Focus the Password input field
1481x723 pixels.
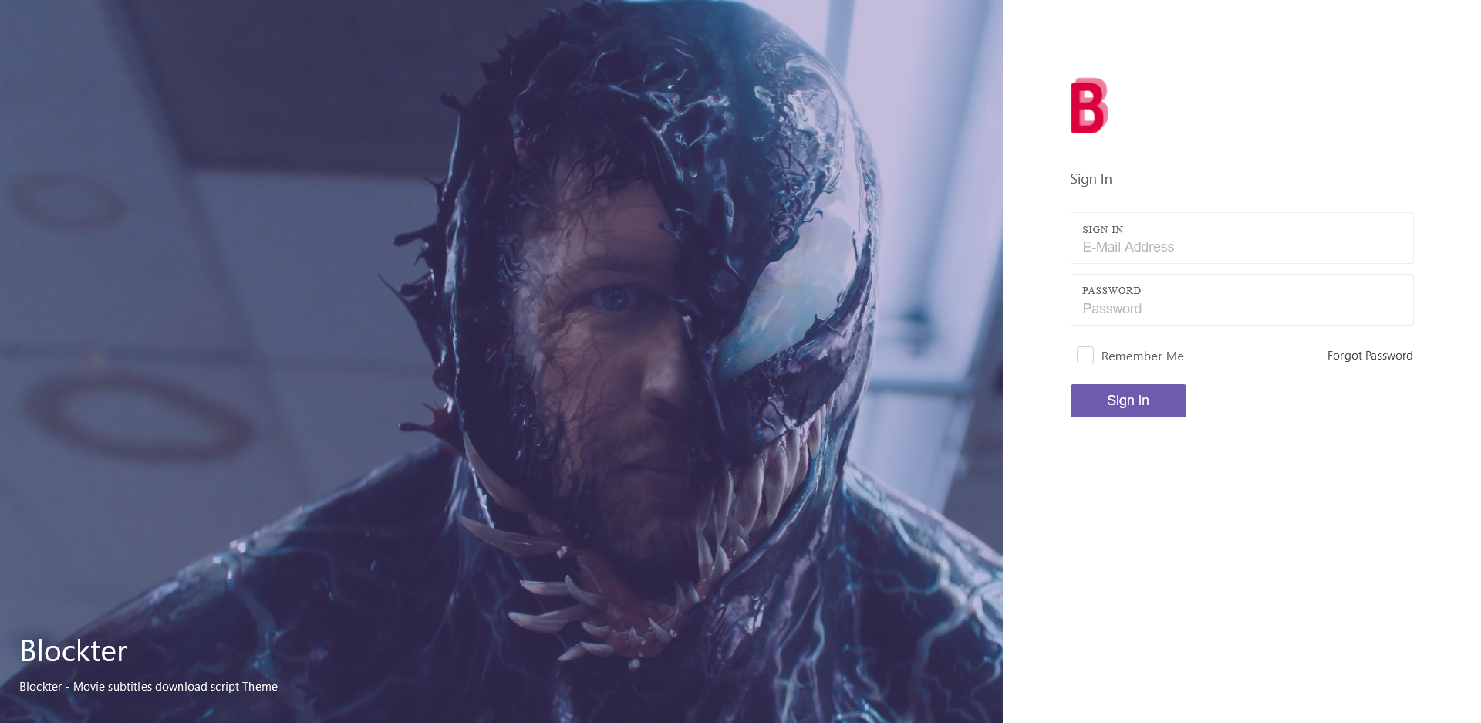click(1242, 299)
